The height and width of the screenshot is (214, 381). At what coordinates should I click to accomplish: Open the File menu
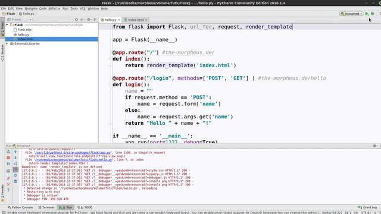pyautogui.click(x=4, y=8)
